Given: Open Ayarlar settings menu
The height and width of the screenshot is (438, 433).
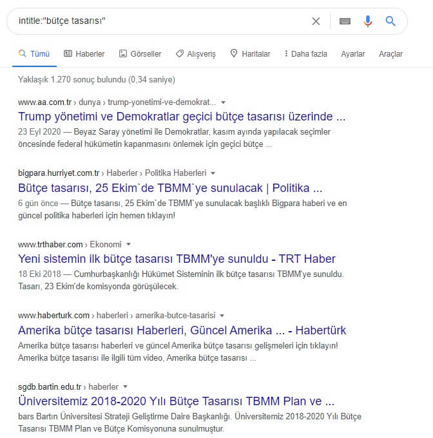Looking at the screenshot, I should [353, 54].
